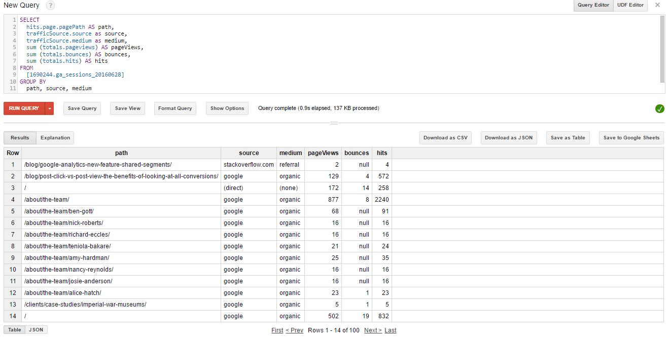The image size is (668, 338).
Task: Select the Query Editor tab
Action: click(593, 5)
